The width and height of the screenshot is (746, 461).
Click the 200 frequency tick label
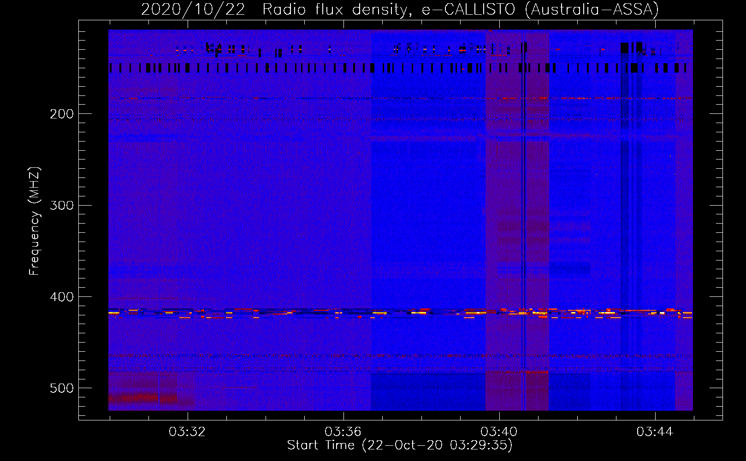coord(62,114)
